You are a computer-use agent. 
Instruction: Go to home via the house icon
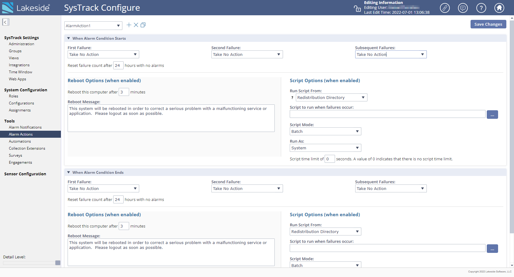click(499, 8)
